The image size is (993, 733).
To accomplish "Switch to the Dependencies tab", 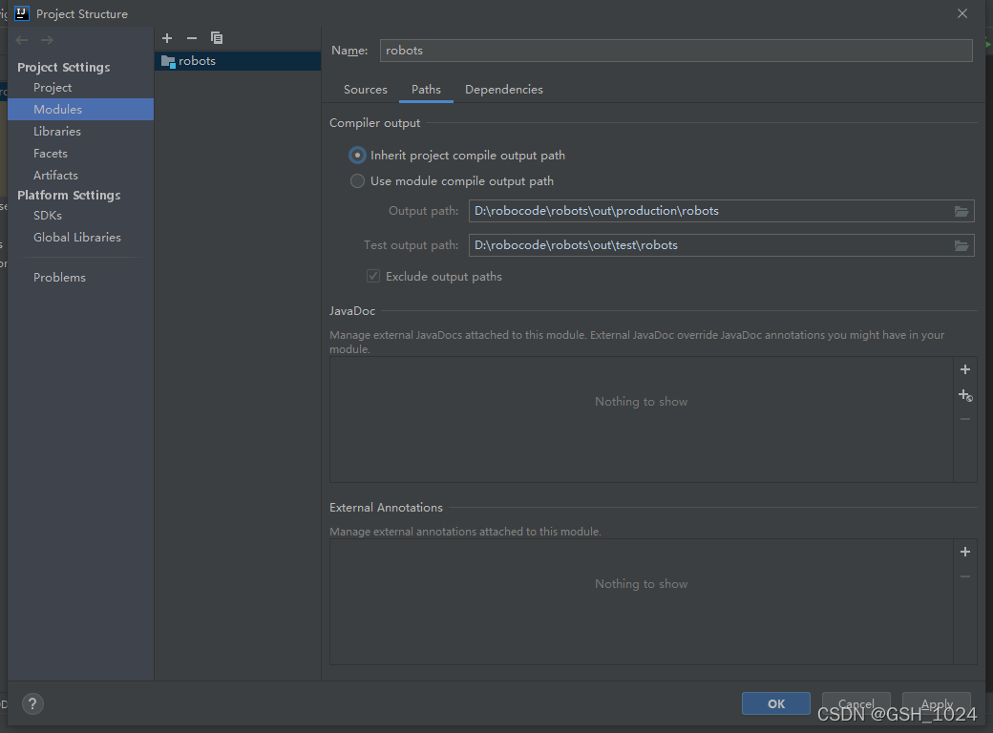I will click(504, 90).
